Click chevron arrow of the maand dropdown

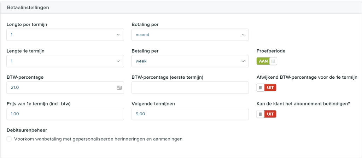pyautogui.click(x=243, y=35)
